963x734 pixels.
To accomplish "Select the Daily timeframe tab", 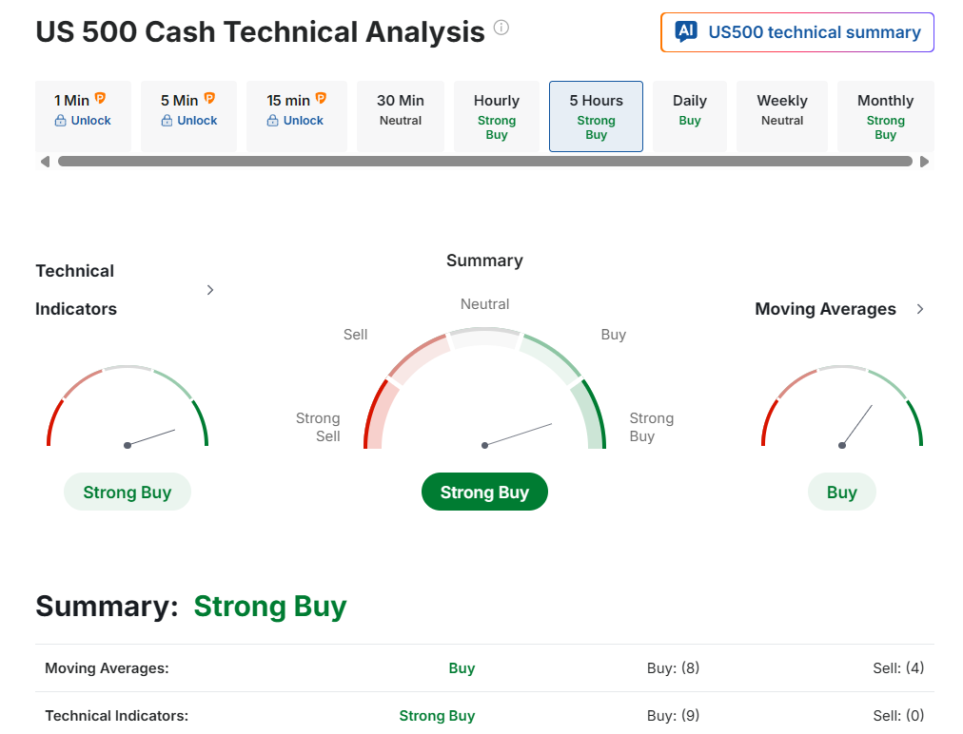I will click(690, 109).
